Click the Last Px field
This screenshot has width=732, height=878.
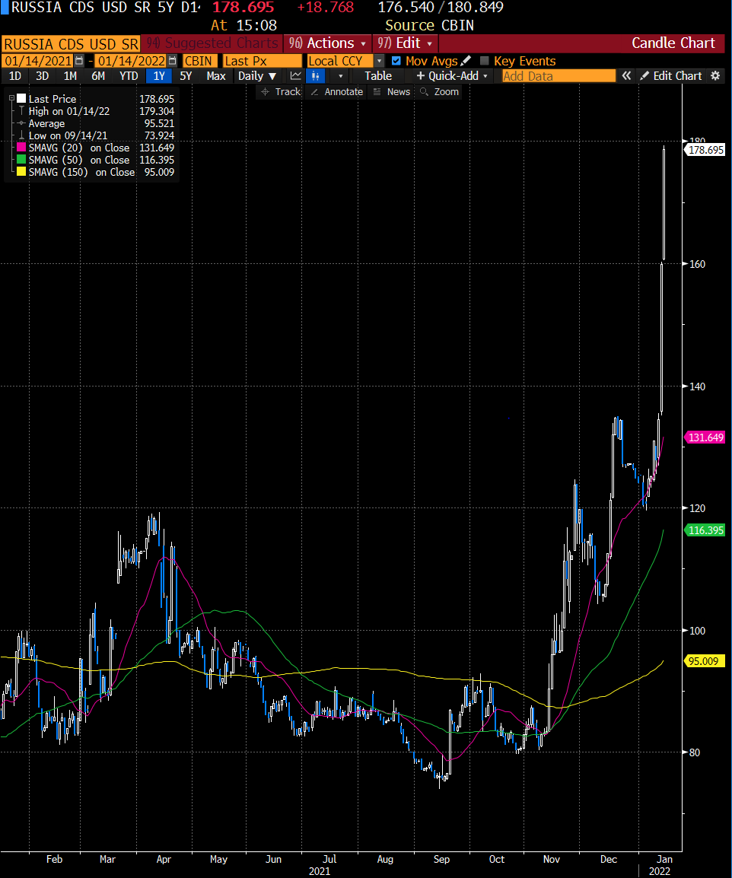coord(262,61)
